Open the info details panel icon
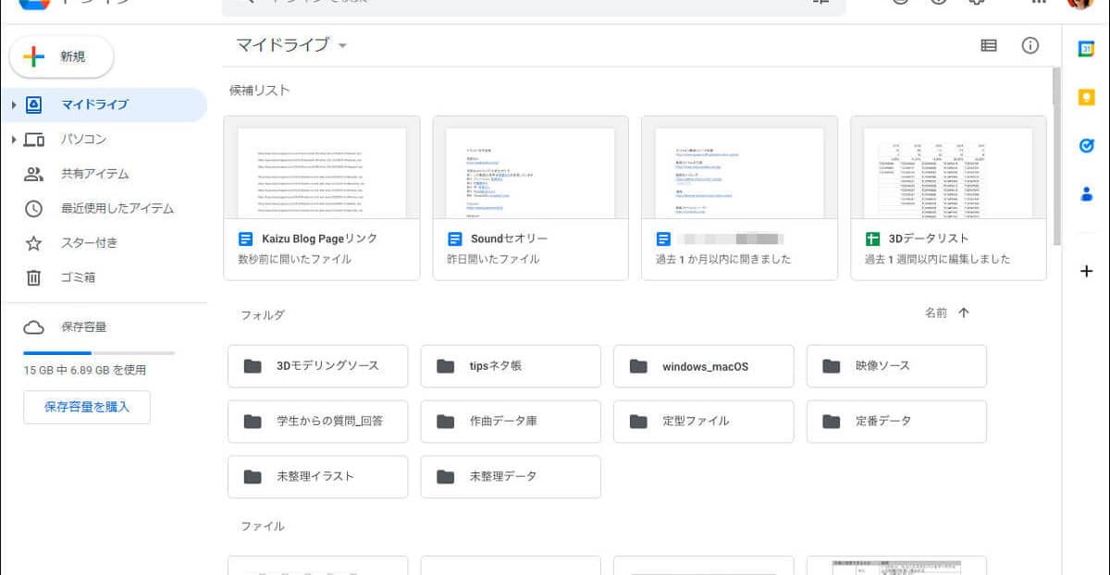This screenshot has width=1110, height=575. click(1030, 45)
